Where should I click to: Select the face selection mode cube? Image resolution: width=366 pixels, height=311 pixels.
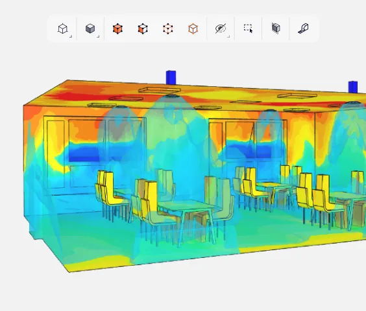pyautogui.click(x=143, y=29)
